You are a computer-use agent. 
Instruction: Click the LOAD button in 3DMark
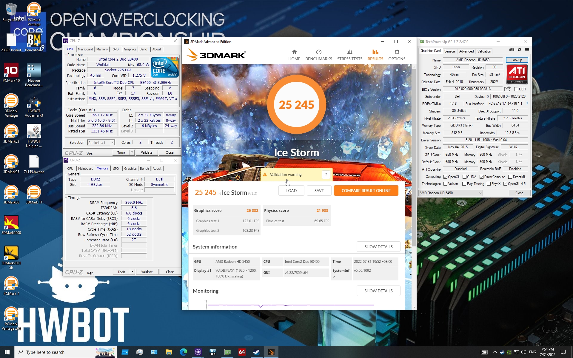pos(291,191)
